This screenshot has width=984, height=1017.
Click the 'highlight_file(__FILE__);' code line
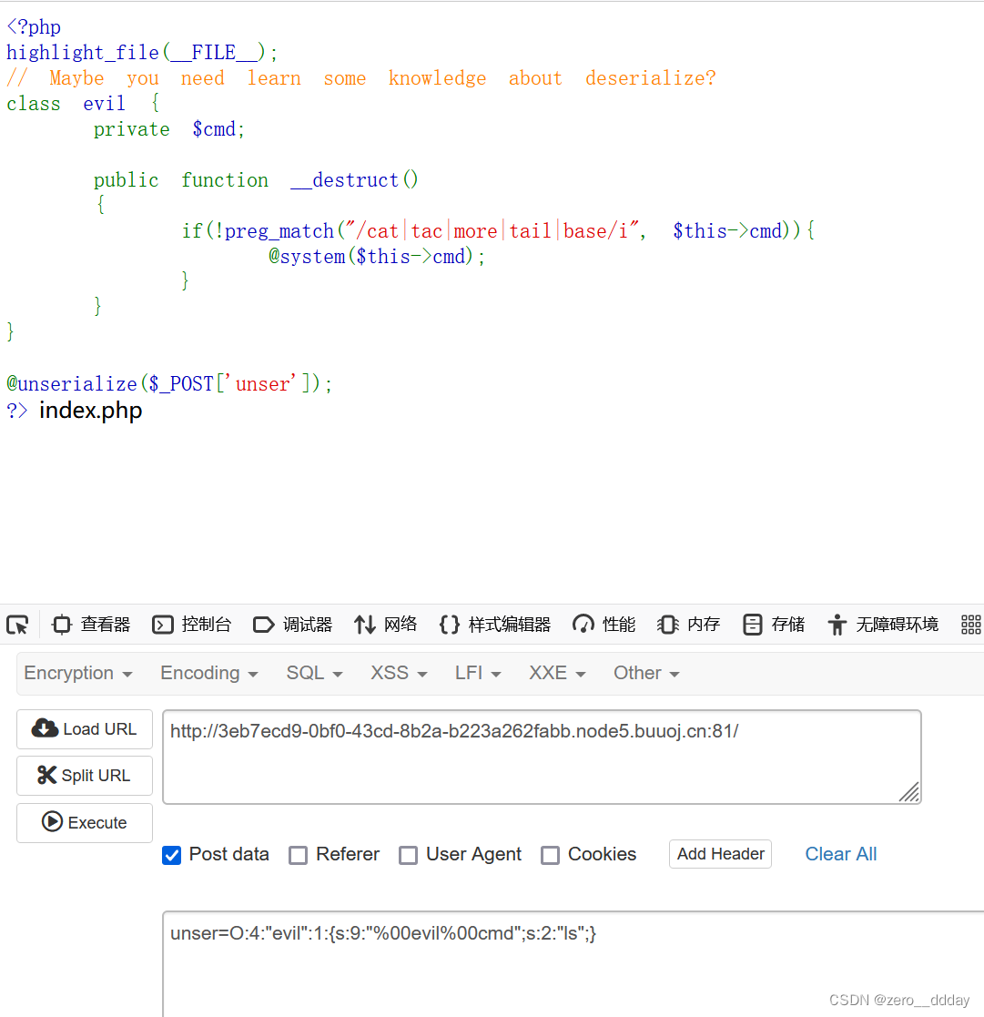[x=142, y=53]
